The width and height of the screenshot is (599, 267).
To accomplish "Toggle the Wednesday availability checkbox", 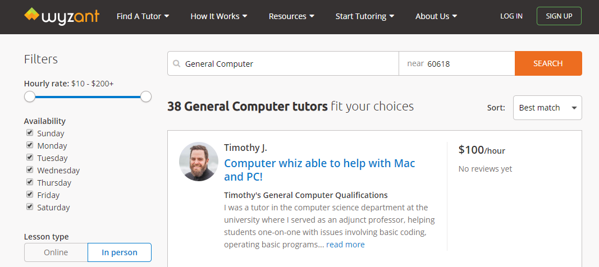I will (30, 170).
